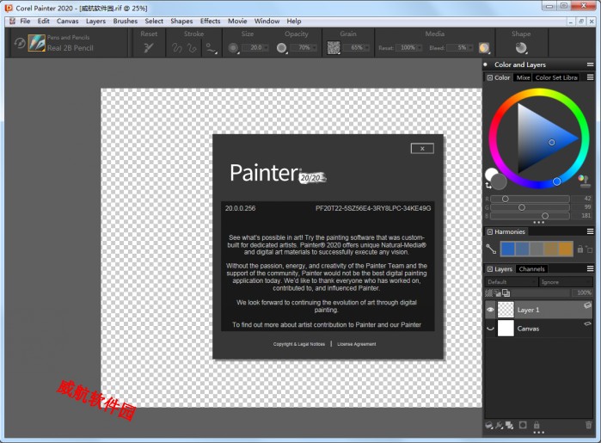
Task: Select the freehand stroke icon
Action: tap(177, 47)
